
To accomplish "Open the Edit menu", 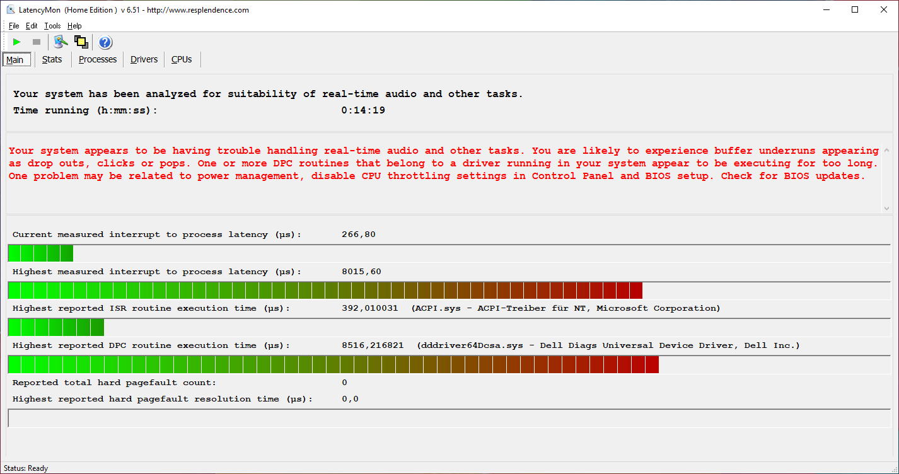I will [32, 26].
